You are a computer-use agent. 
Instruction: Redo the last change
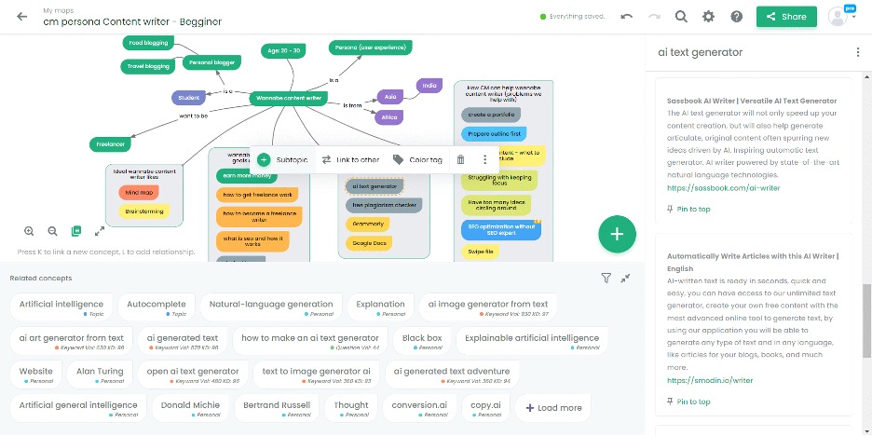(654, 17)
